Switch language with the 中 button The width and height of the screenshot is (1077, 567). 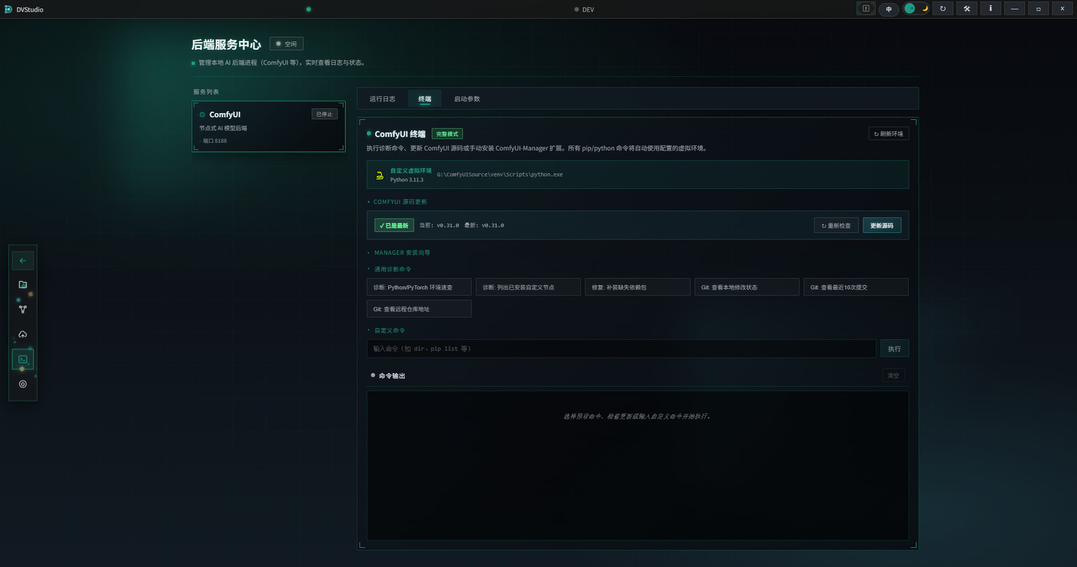(x=889, y=9)
